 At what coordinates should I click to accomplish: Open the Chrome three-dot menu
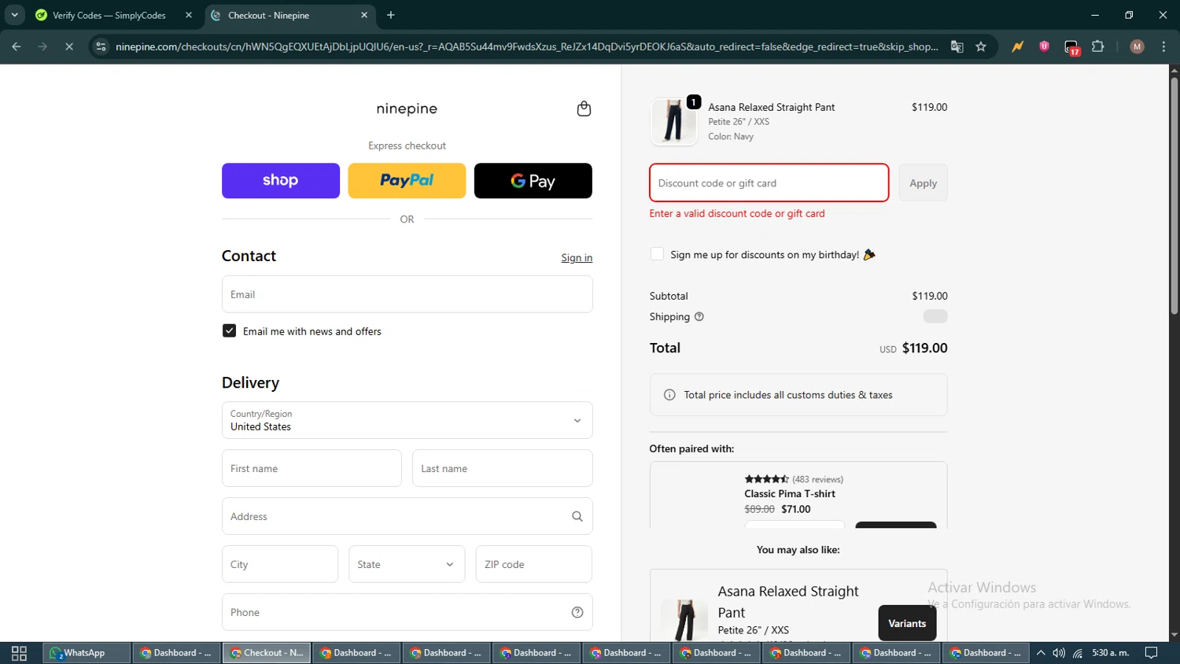tap(1163, 46)
